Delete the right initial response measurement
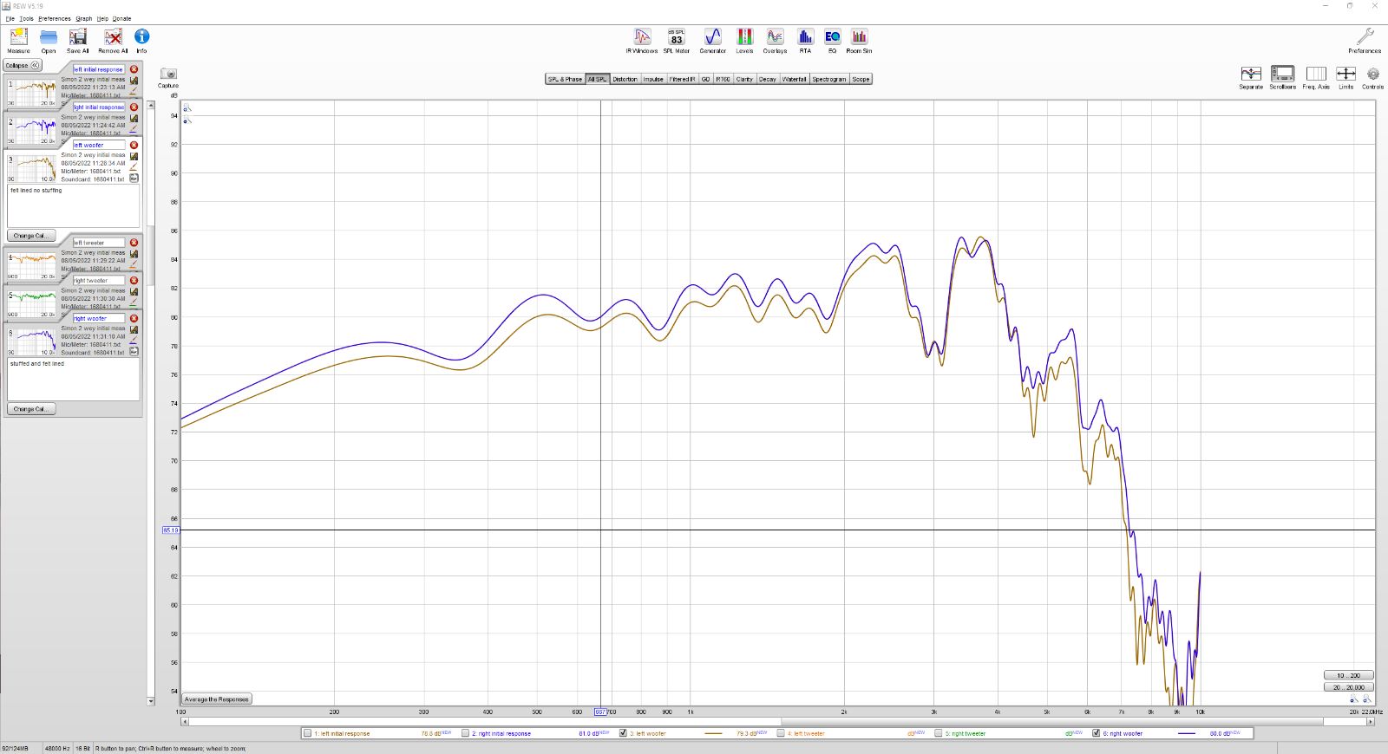 click(x=134, y=107)
